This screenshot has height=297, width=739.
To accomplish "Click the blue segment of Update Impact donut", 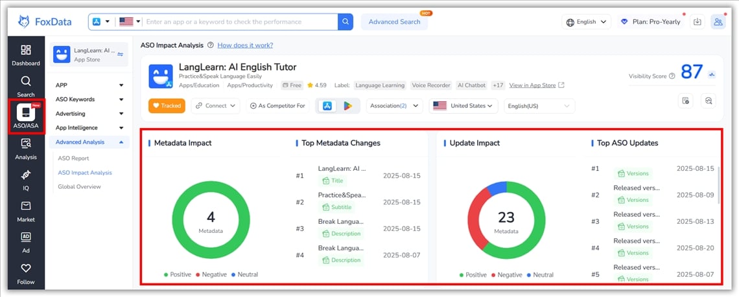I will coord(497,187).
